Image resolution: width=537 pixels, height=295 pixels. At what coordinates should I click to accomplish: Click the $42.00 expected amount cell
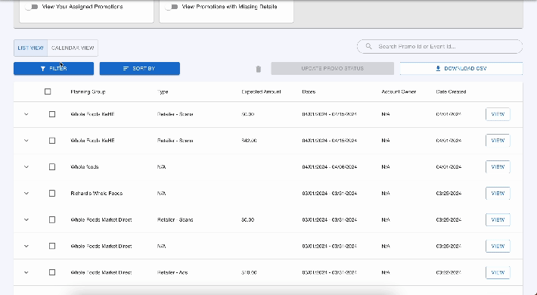(x=249, y=141)
